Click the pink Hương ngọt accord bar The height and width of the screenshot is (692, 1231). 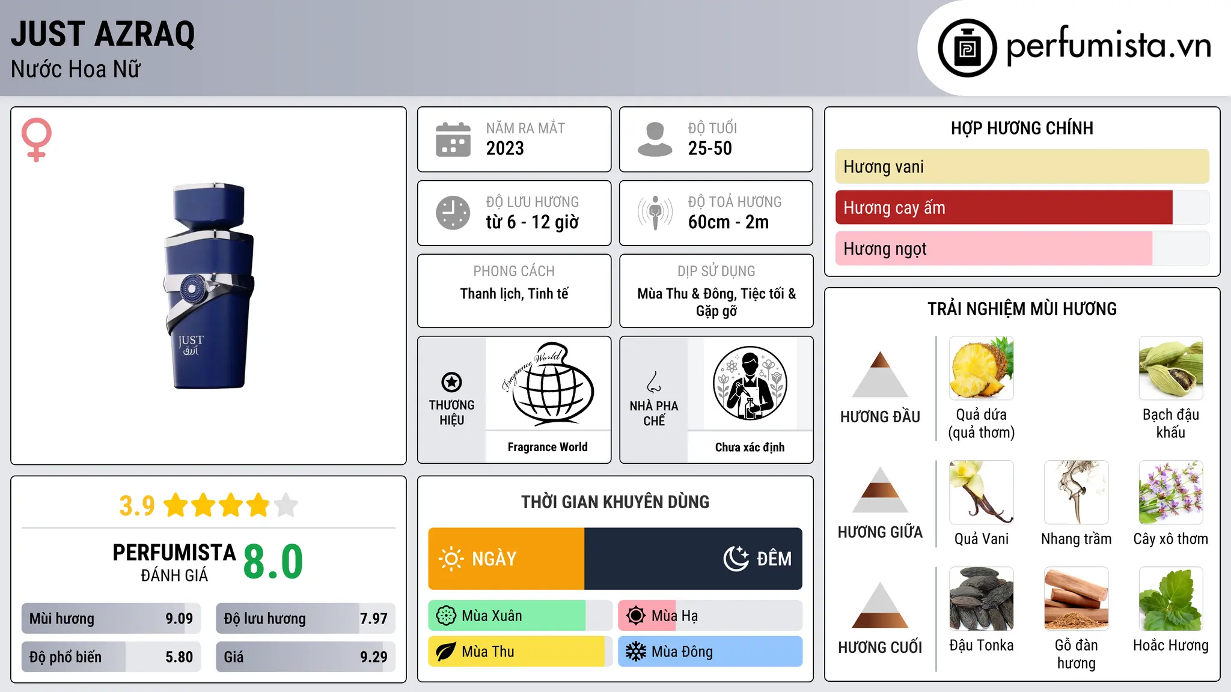(994, 248)
